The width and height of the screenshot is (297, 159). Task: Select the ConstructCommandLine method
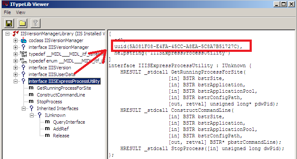click(x=61, y=95)
